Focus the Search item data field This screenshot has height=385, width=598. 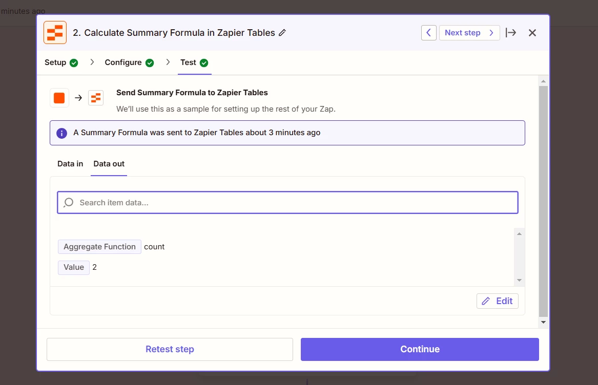coord(287,202)
